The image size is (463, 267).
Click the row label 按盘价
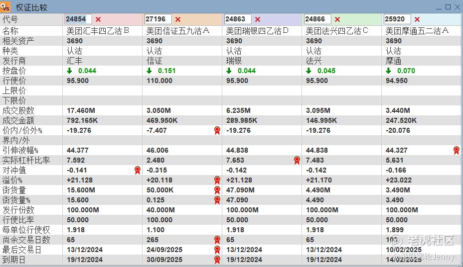tap(14, 71)
